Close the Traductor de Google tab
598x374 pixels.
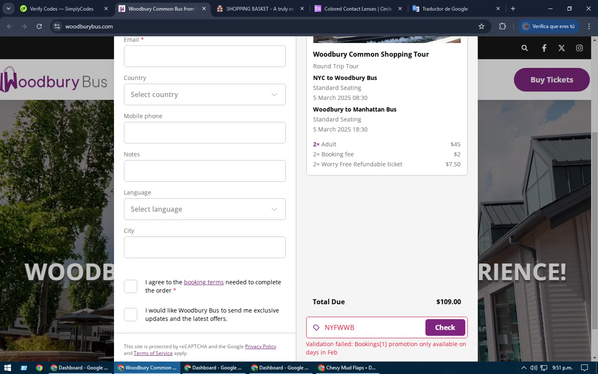(498, 8)
